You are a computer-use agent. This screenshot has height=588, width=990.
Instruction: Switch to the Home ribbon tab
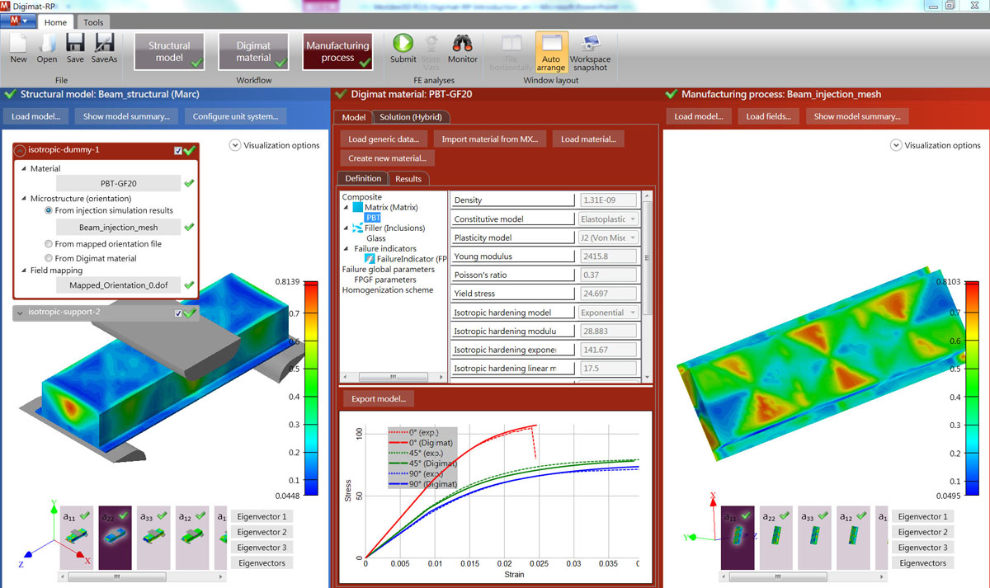(x=55, y=22)
